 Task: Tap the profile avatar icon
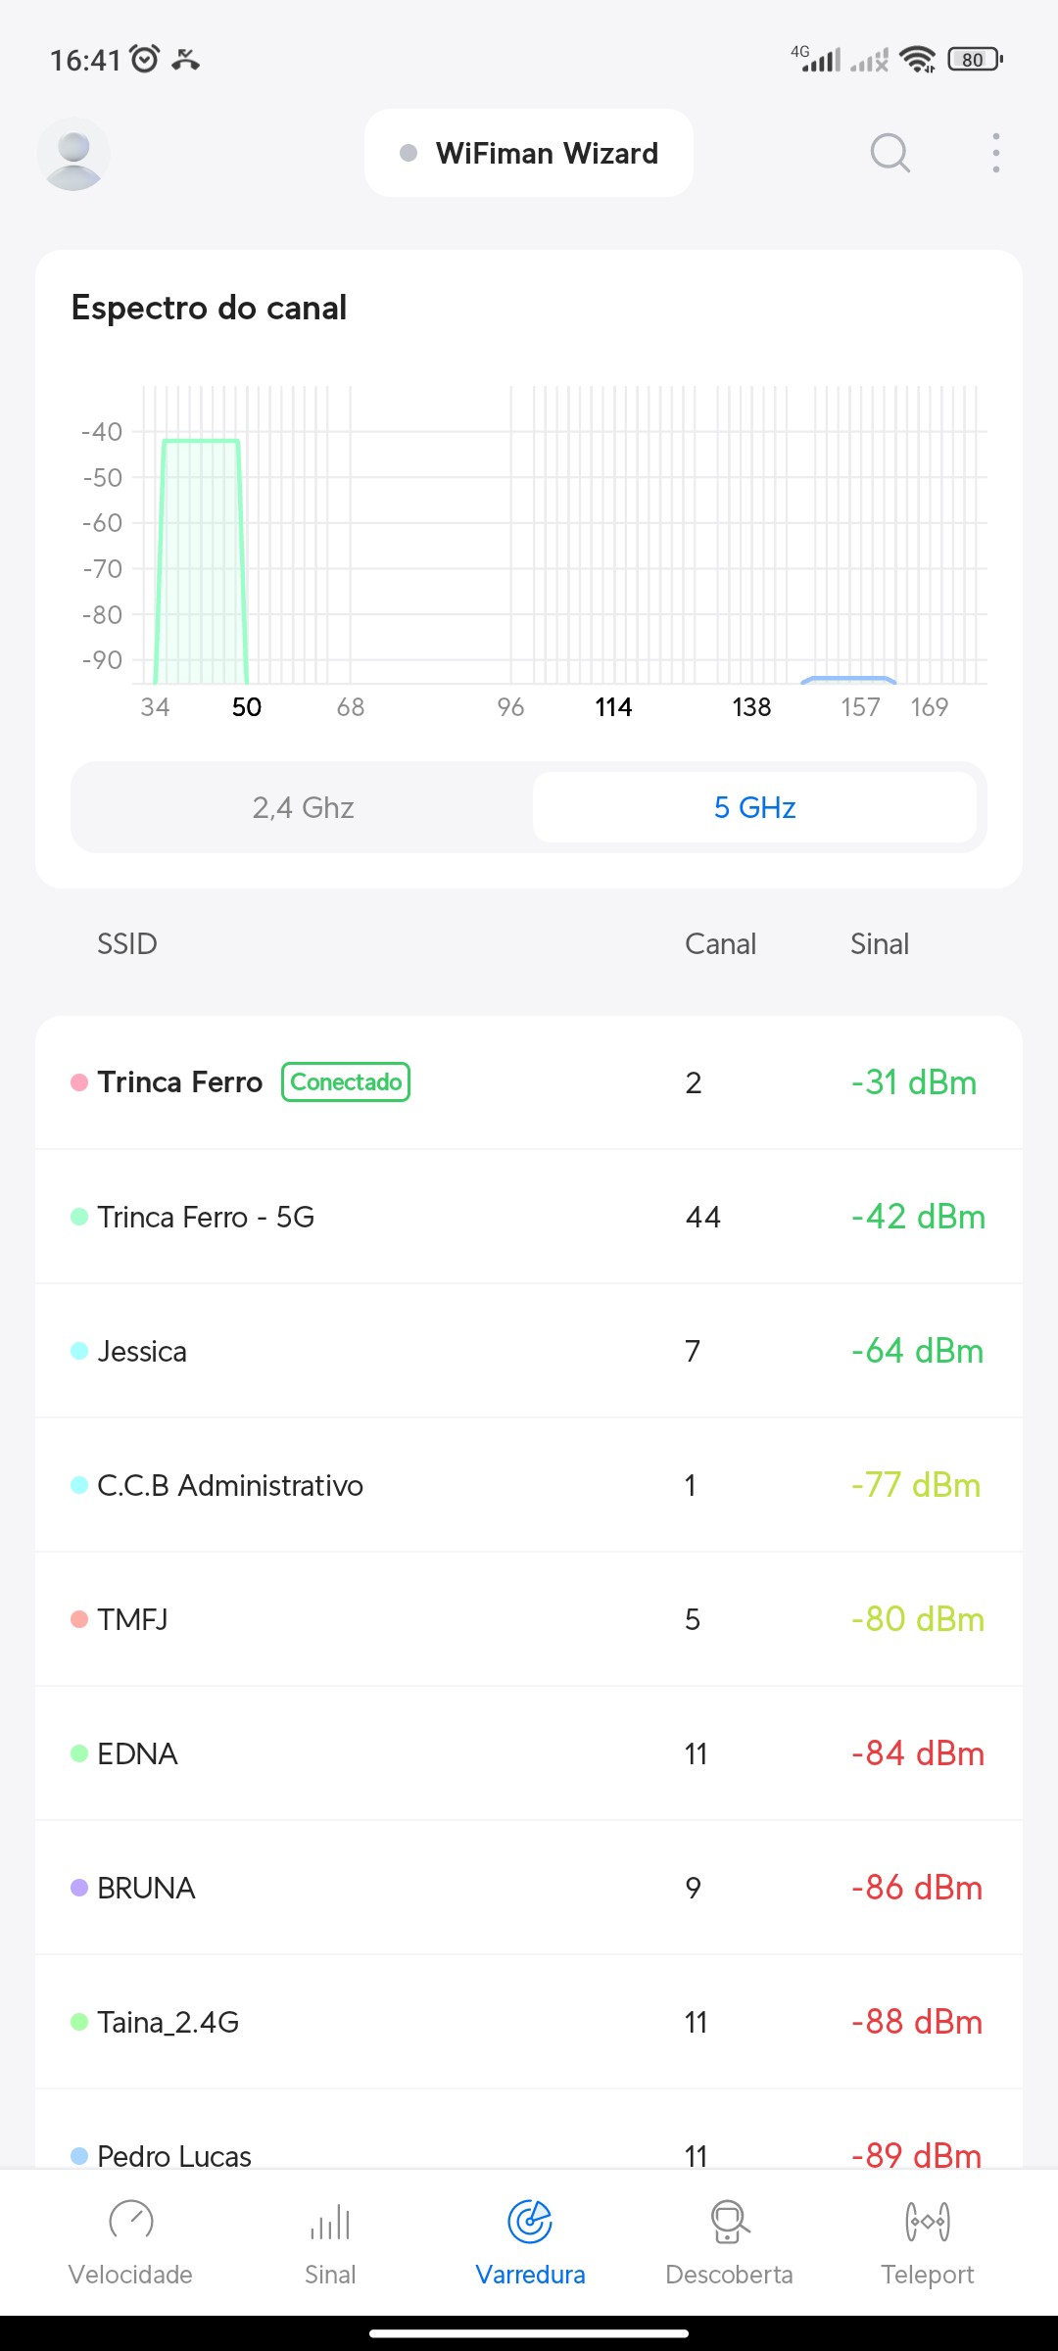(x=73, y=154)
